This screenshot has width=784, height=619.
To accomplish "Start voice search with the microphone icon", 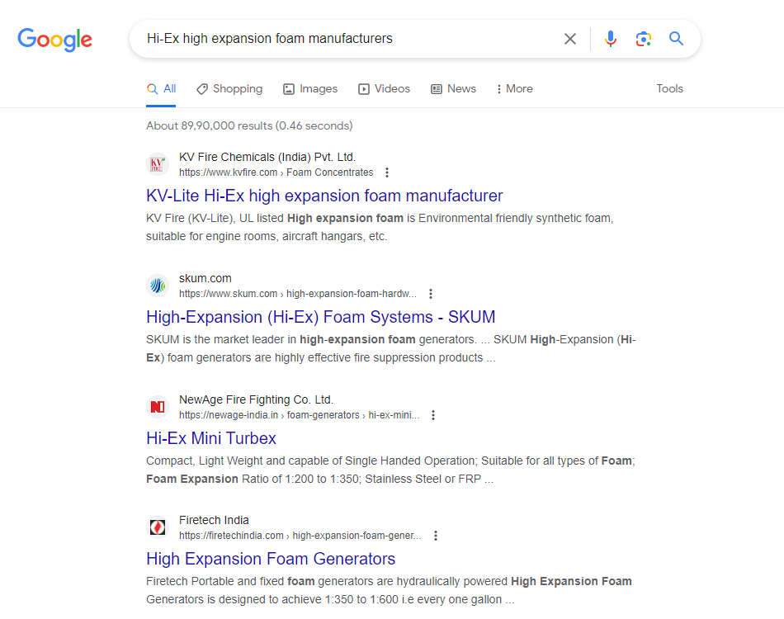I will (x=611, y=39).
